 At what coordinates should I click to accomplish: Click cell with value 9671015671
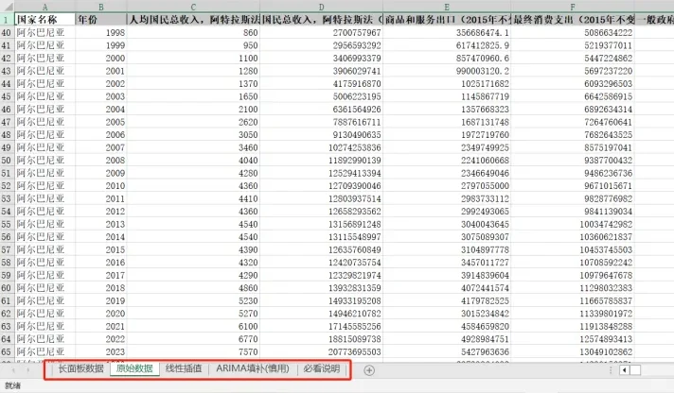573,186
